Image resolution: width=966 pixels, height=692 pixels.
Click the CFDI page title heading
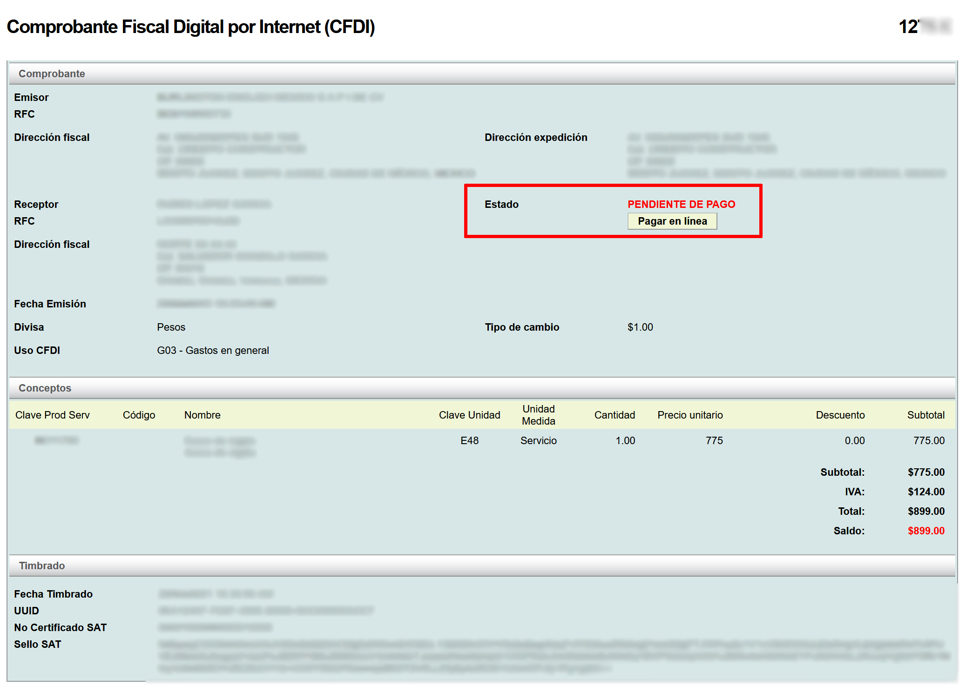[x=191, y=27]
